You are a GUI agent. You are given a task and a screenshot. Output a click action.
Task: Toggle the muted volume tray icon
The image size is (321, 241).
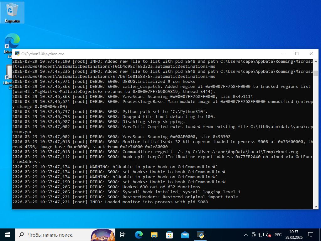(268, 235)
